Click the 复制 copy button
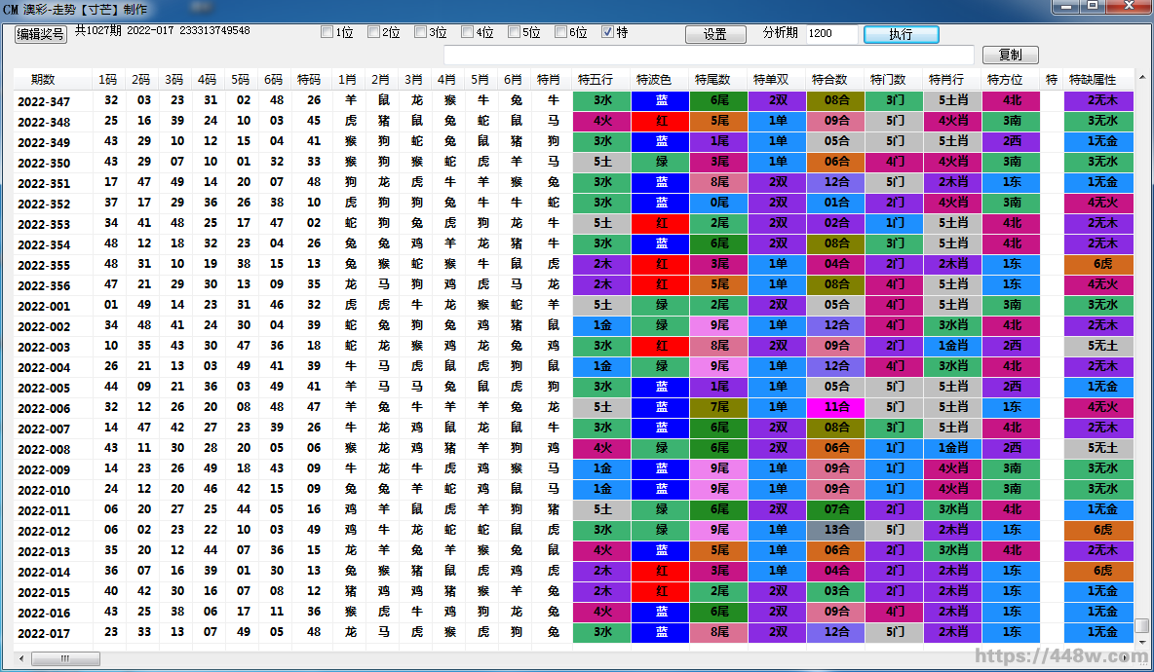This screenshot has width=1154, height=672. click(1010, 56)
